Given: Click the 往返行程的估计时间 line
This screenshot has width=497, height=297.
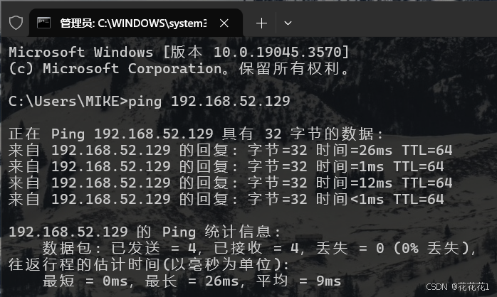Looking at the screenshot, I should pos(149,264).
